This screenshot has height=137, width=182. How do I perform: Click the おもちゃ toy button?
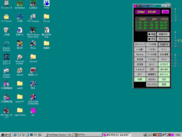tap(152, 80)
